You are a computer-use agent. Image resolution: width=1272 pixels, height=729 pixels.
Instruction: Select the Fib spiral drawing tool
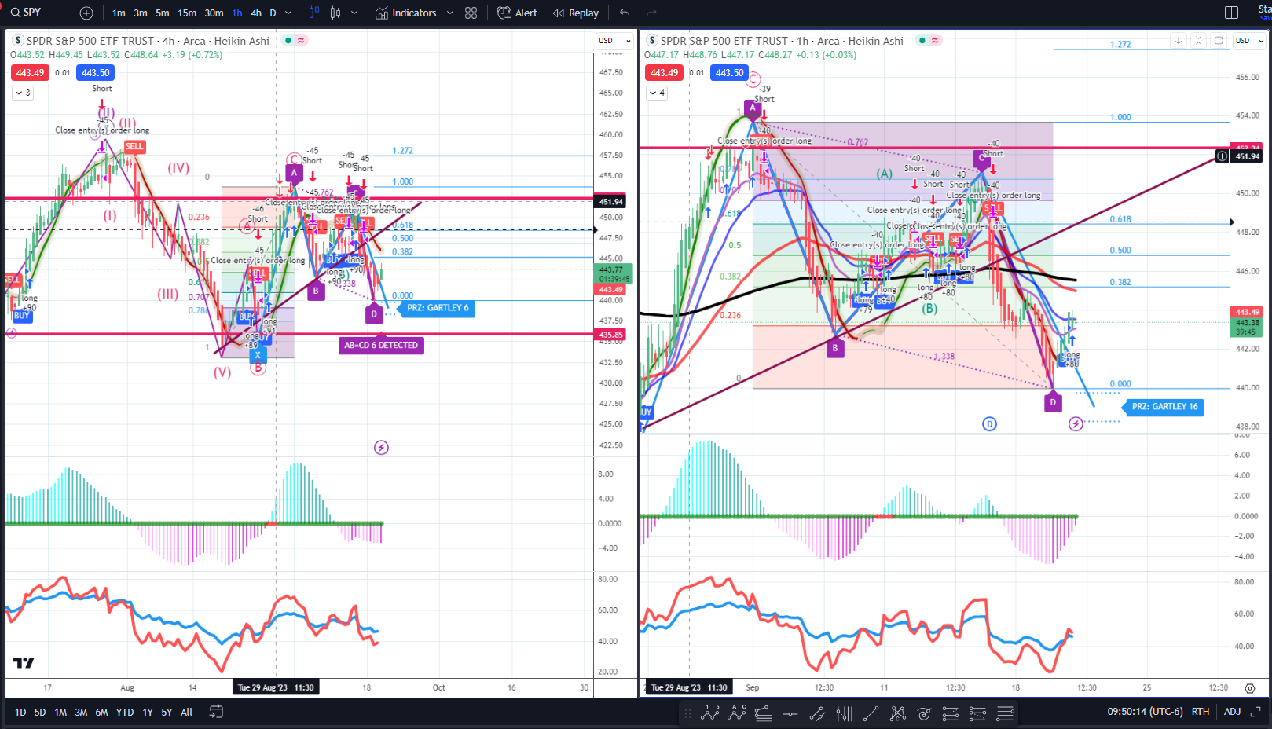tap(924, 713)
